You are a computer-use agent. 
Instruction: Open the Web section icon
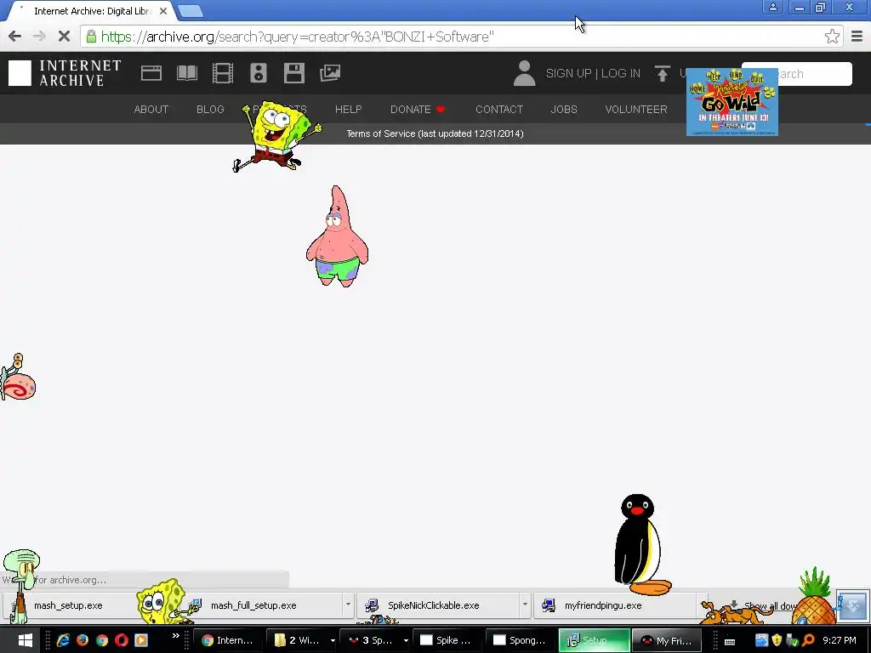pos(151,73)
